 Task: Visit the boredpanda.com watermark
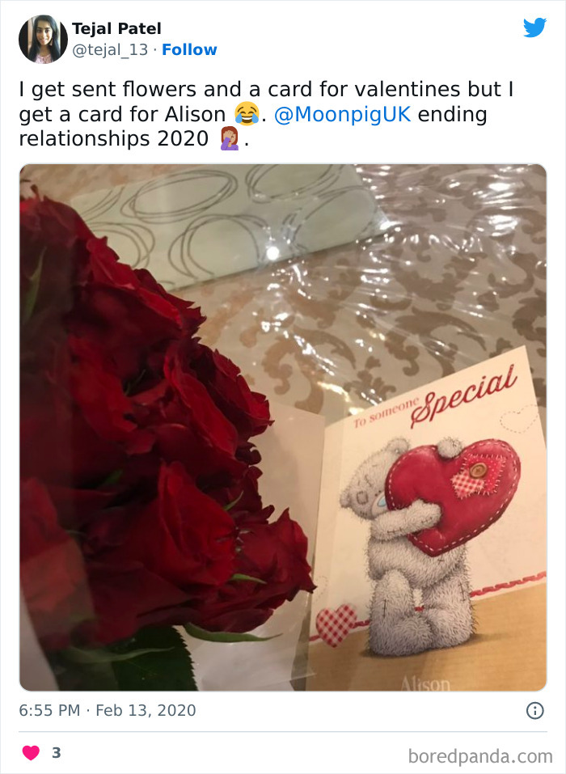coord(480,756)
